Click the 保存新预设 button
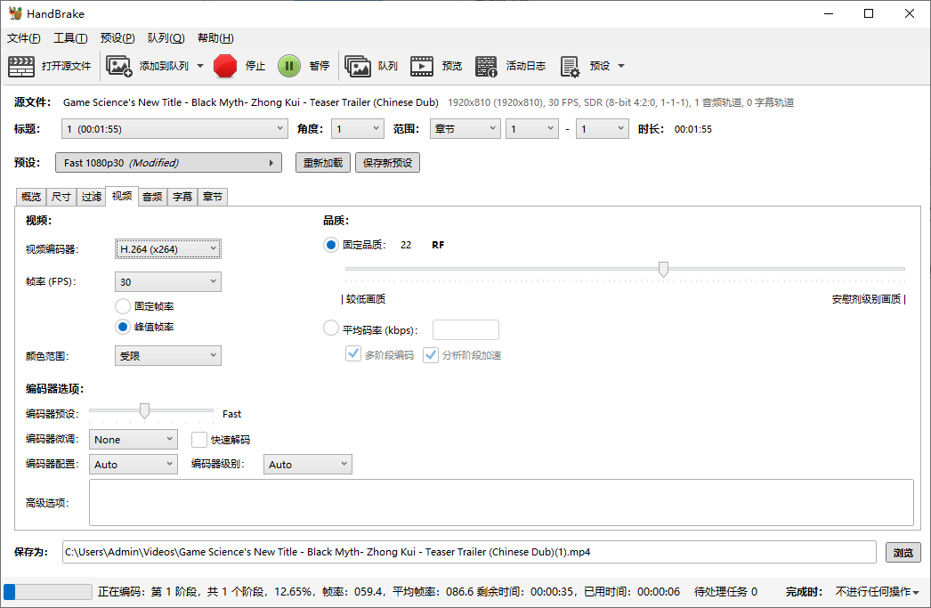Viewport: 931px width, 608px height. tap(388, 163)
